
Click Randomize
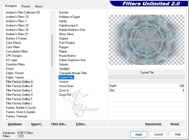click(153, 124)
